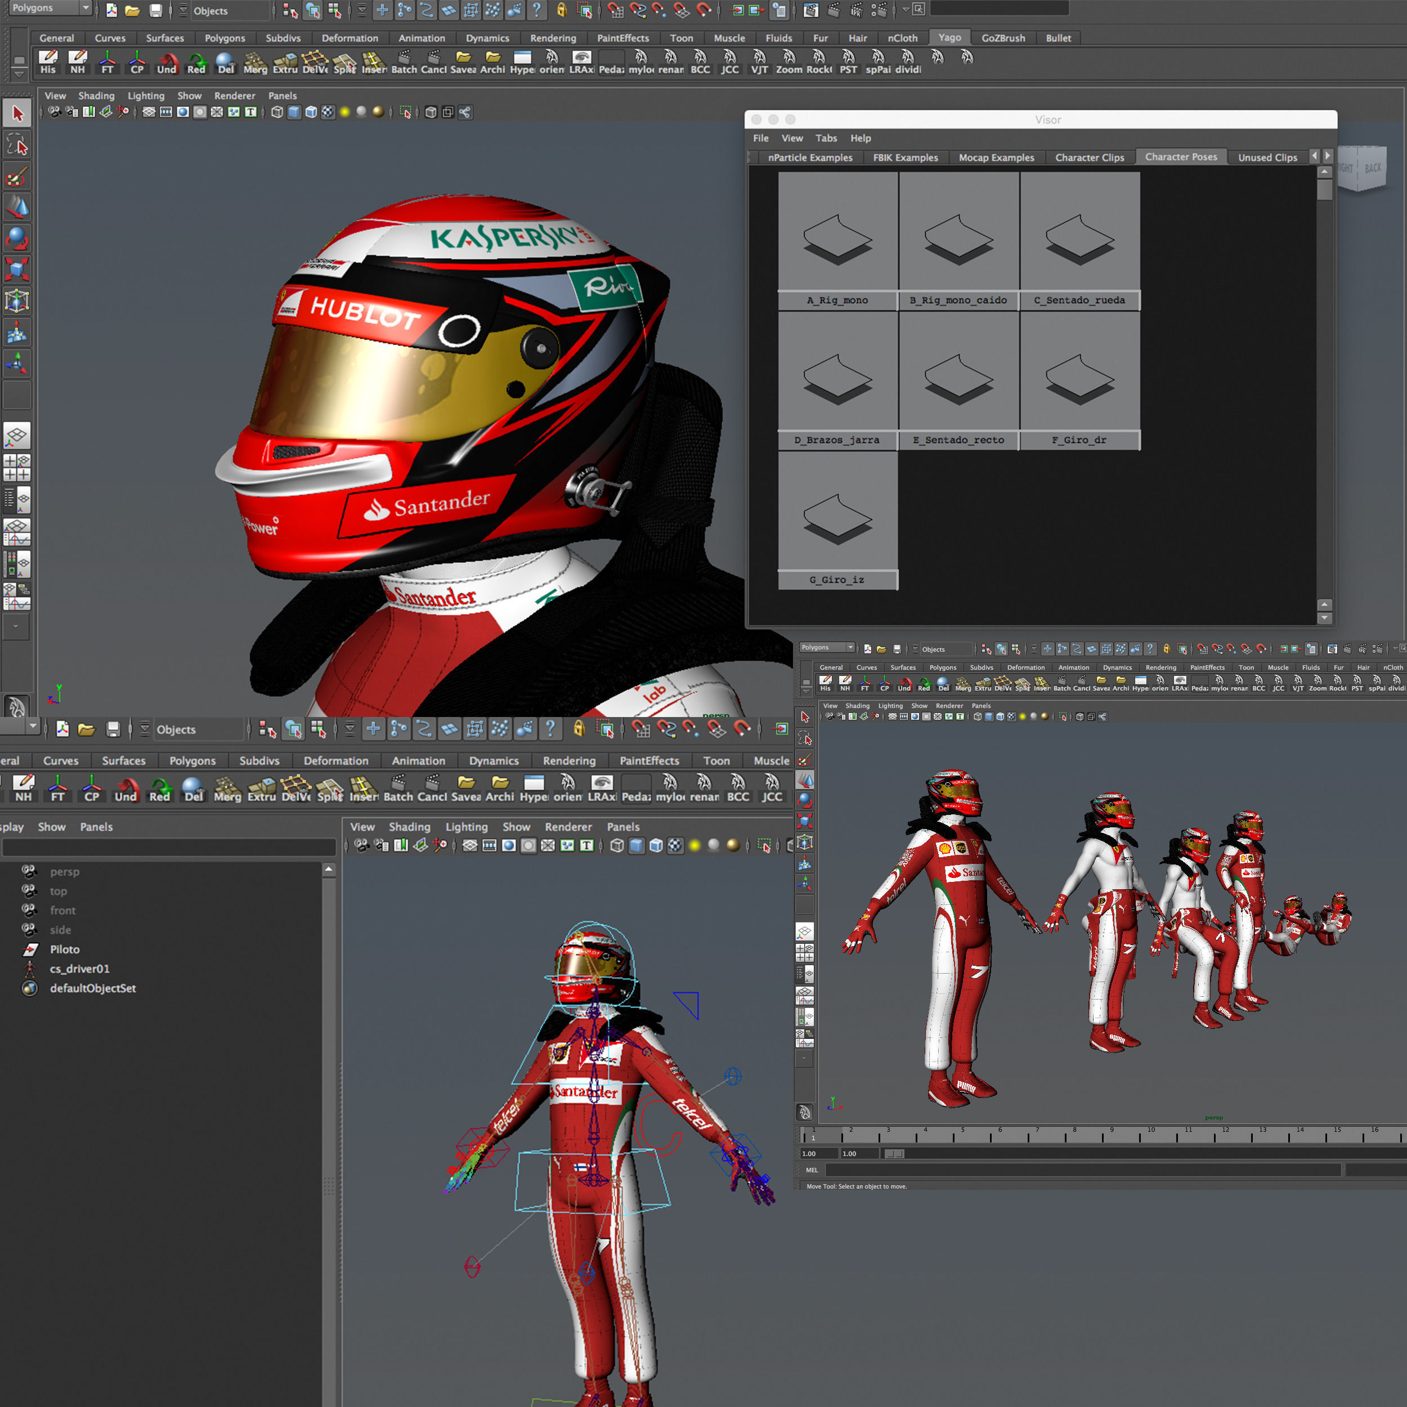Click the Render current frame clapperboard in the top status line

[810, 10]
